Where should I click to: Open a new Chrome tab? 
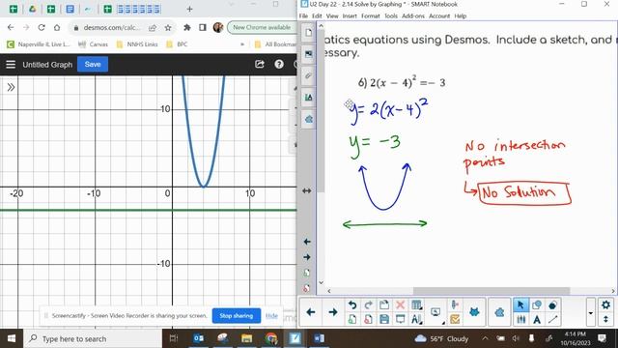[189, 9]
